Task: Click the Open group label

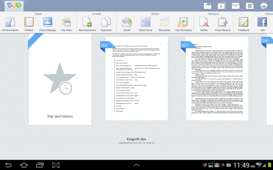Action: 38,14
